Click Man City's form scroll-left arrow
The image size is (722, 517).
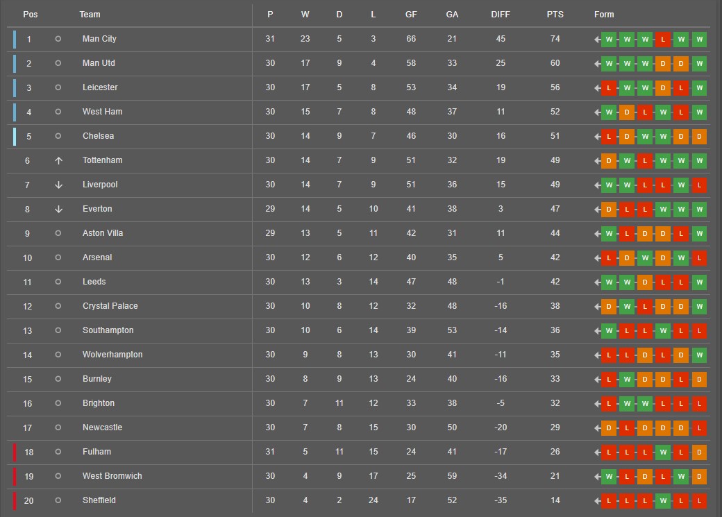tap(597, 39)
